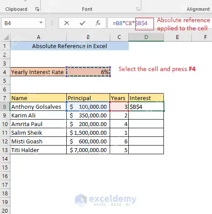The image size is (212, 214).
Task: Select Titi Halder's empty Interest cell
Action: point(146,150)
